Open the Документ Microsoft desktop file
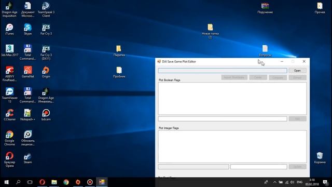This screenshot has width=332, height=187. point(27,9)
